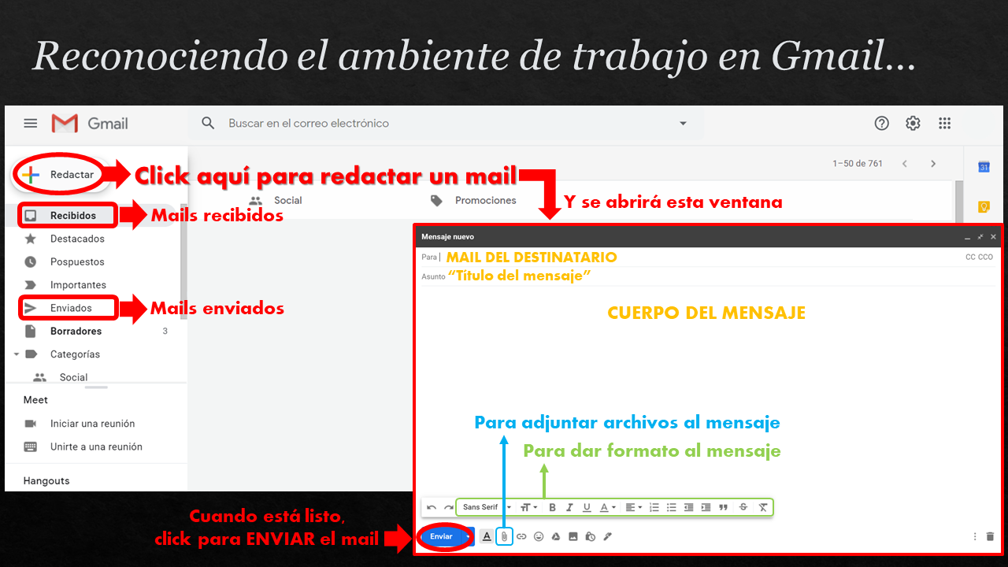The image size is (1008, 567).
Task: Underline the message text
Action: click(x=587, y=508)
